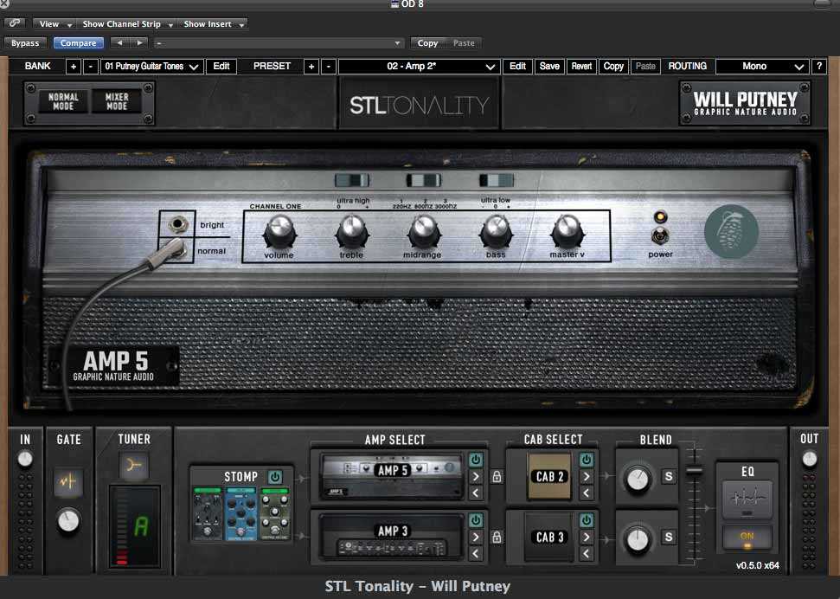Flip the midrange frequency slide switch
The height and width of the screenshot is (599, 840).
coord(424,180)
